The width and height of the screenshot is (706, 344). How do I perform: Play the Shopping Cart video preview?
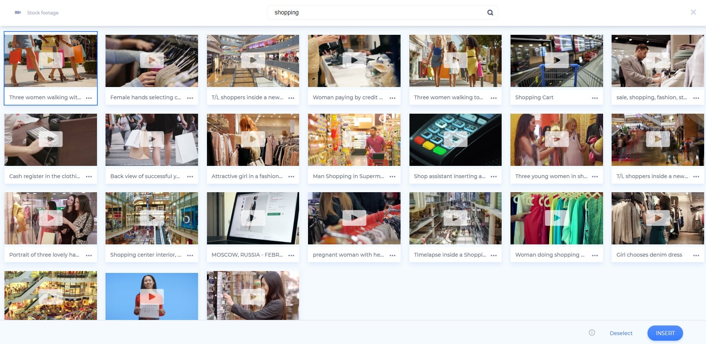556,60
